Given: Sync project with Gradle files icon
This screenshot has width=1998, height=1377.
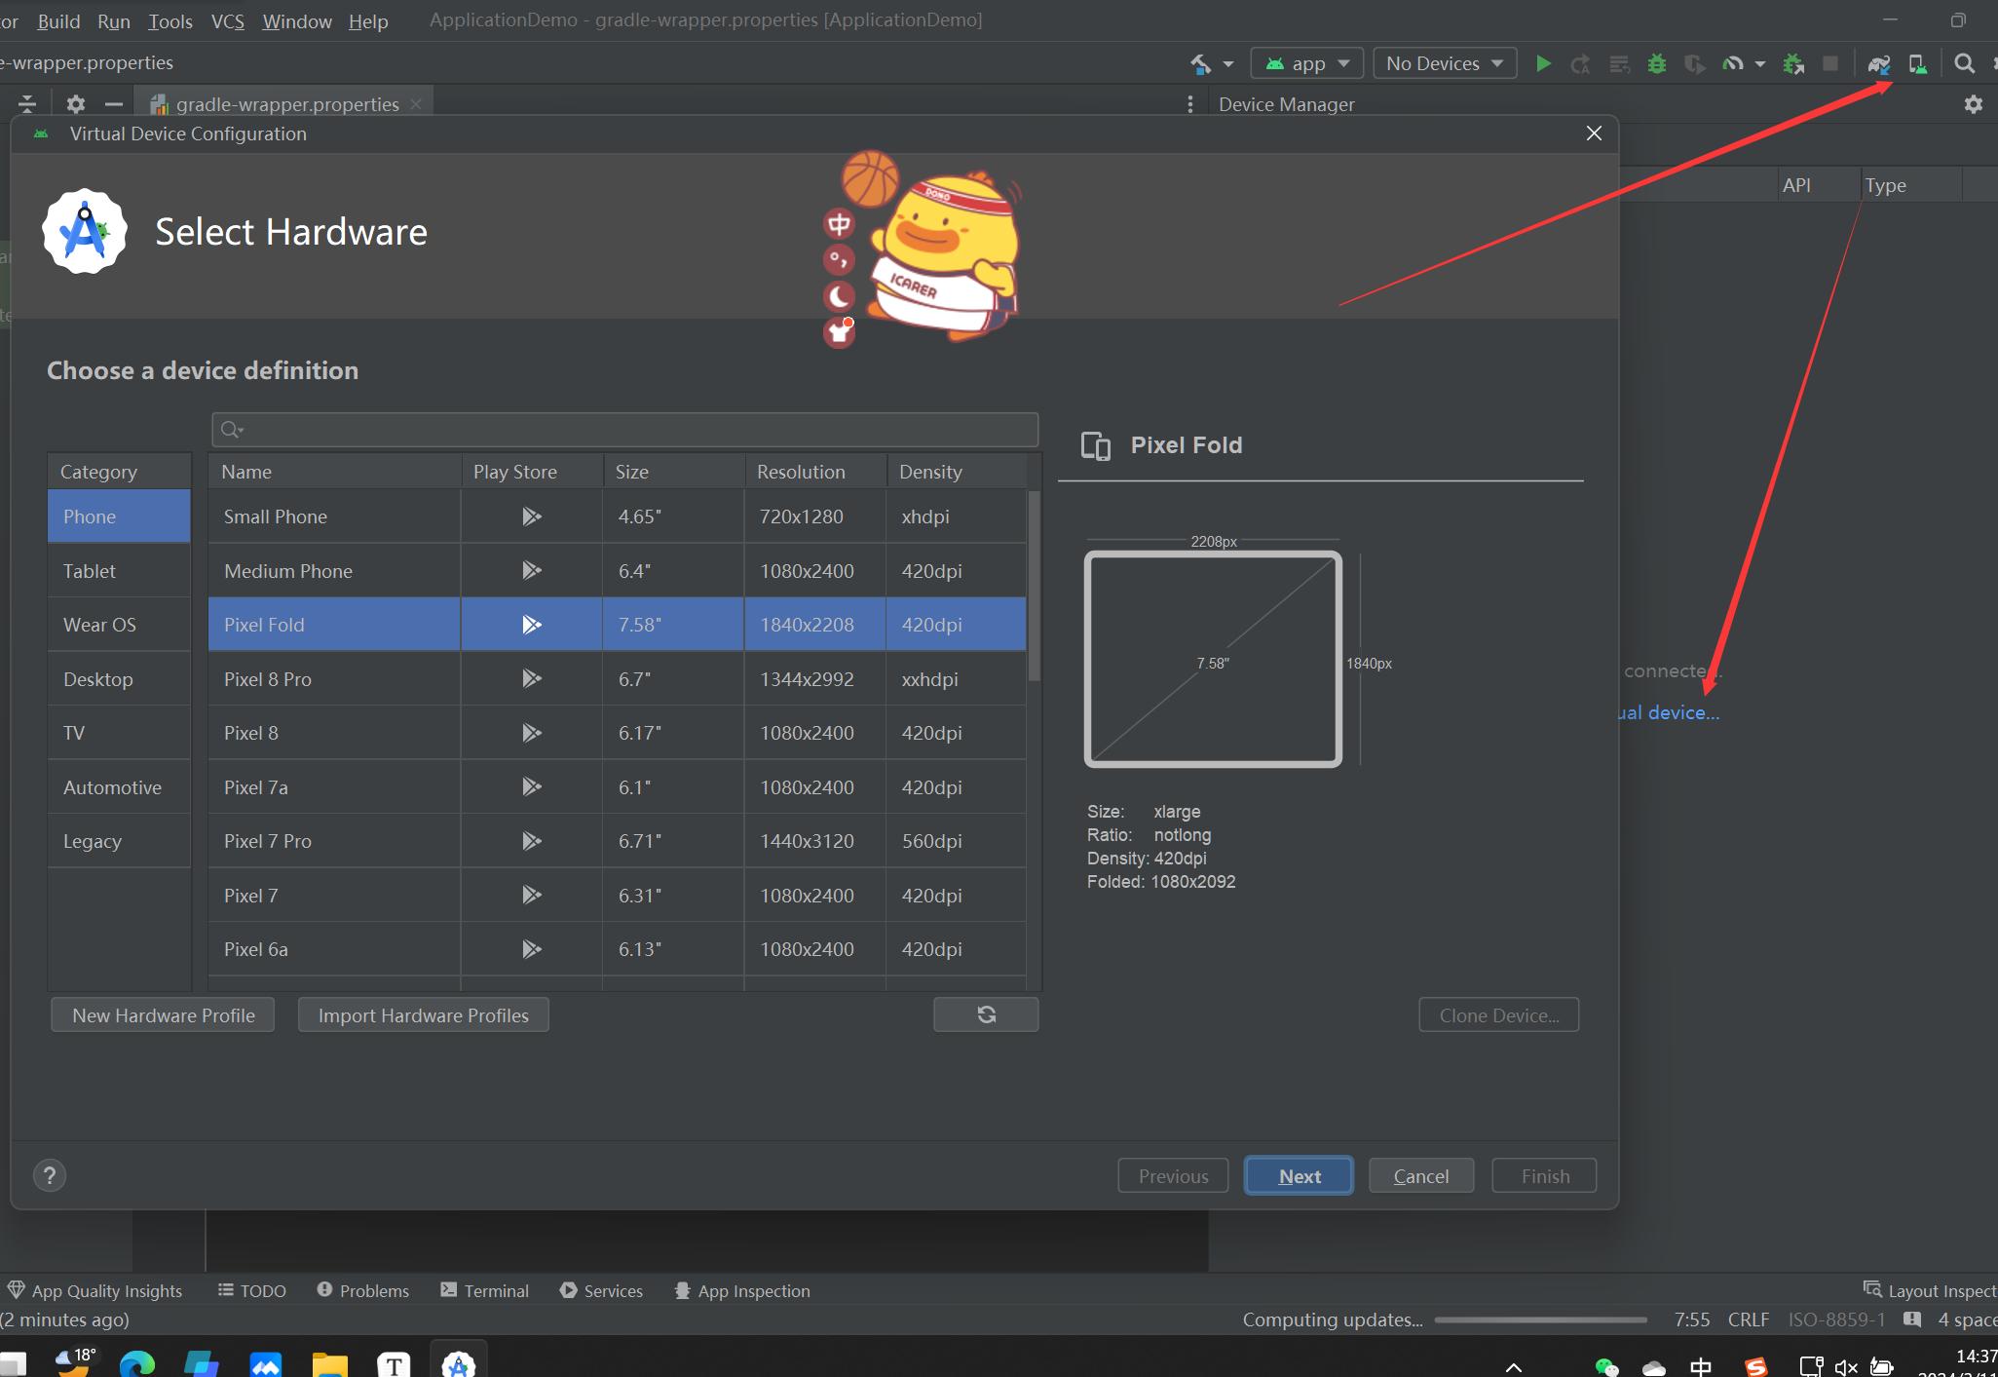Looking at the screenshot, I should (x=1878, y=64).
